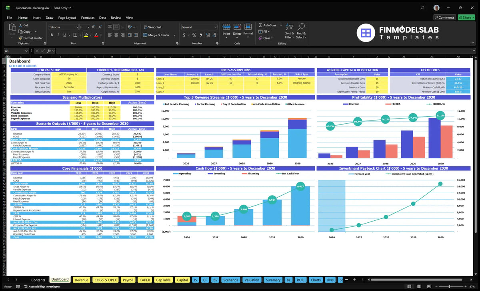Apply Comma Style format
The image size is (480, 291).
click(x=200, y=35)
